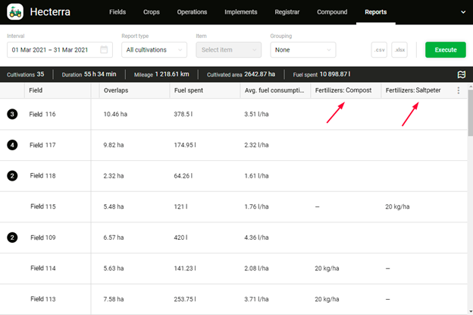Export the report as .csv
Screen dimensions: 473x315
(379, 50)
